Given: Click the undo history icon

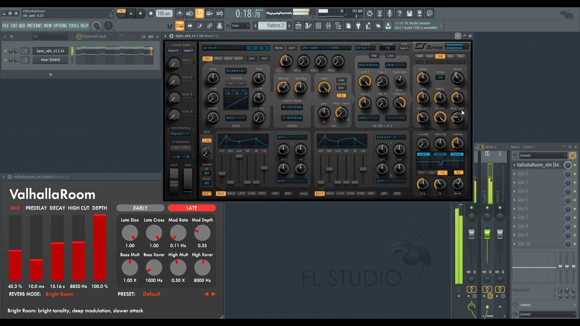Looking at the screenshot, I should pyautogui.click(x=370, y=14).
